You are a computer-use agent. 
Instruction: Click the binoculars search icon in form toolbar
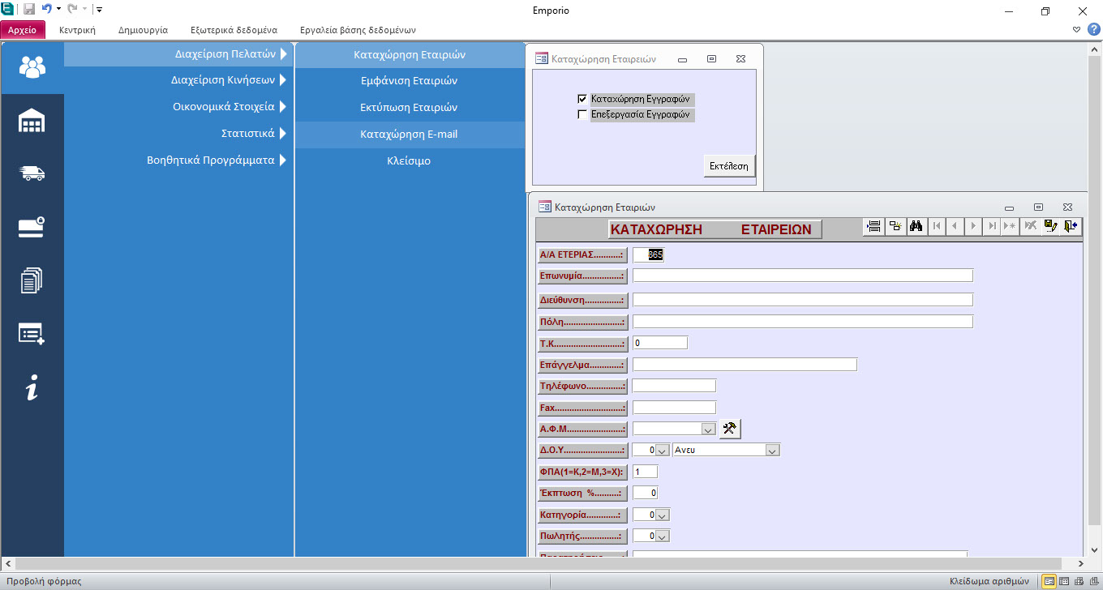coord(916,227)
